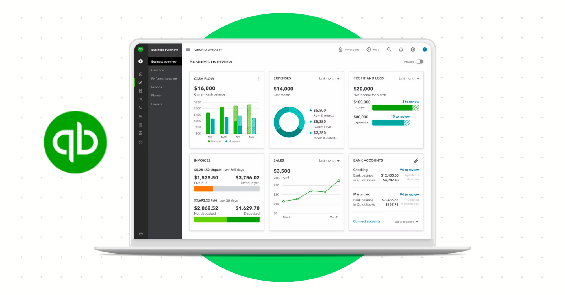The width and height of the screenshot is (565, 295).
Task: Open the people icon in the sidebar
Action: [140, 116]
